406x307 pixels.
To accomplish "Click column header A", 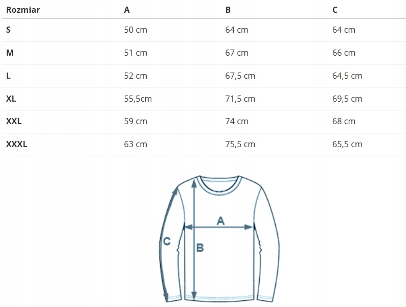I will click(x=127, y=10).
